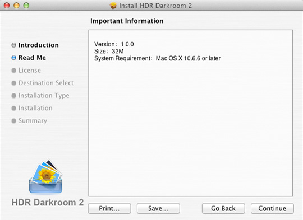Go Back to the previous step

click(x=223, y=208)
